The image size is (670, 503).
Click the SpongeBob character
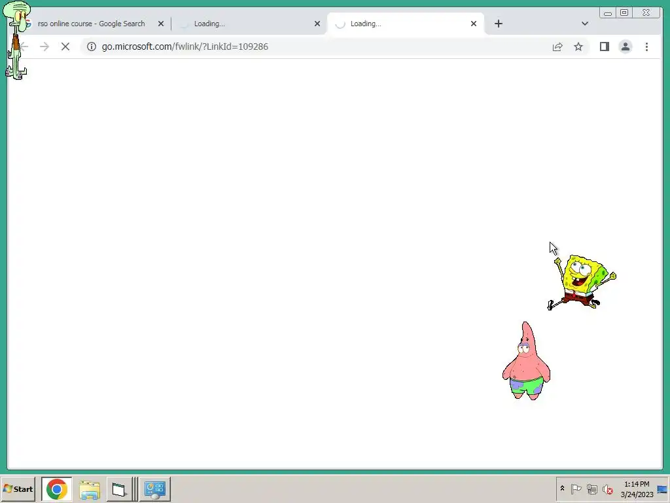582,282
